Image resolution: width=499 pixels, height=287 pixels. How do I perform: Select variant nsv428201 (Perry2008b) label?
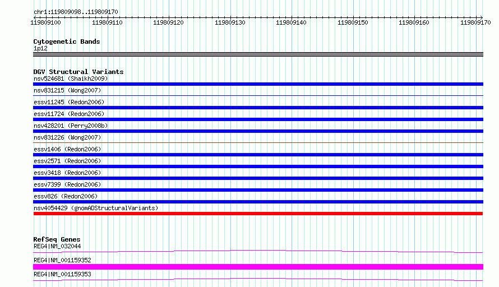pyautogui.click(x=71, y=126)
